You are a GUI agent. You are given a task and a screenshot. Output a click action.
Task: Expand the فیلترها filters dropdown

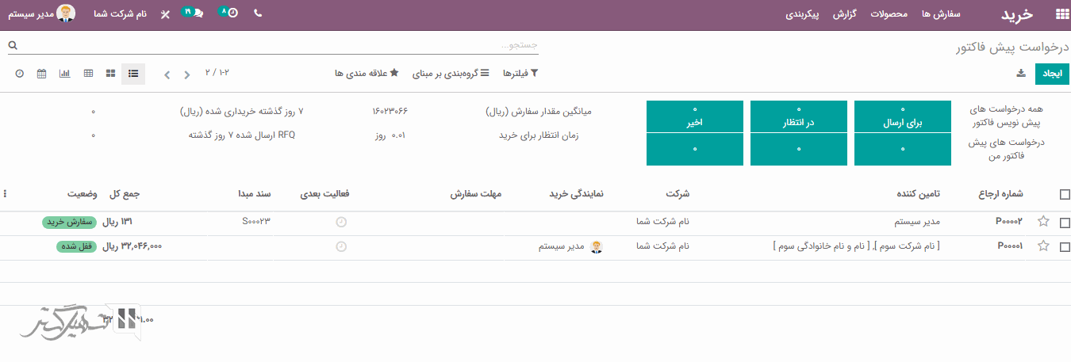(x=523, y=74)
